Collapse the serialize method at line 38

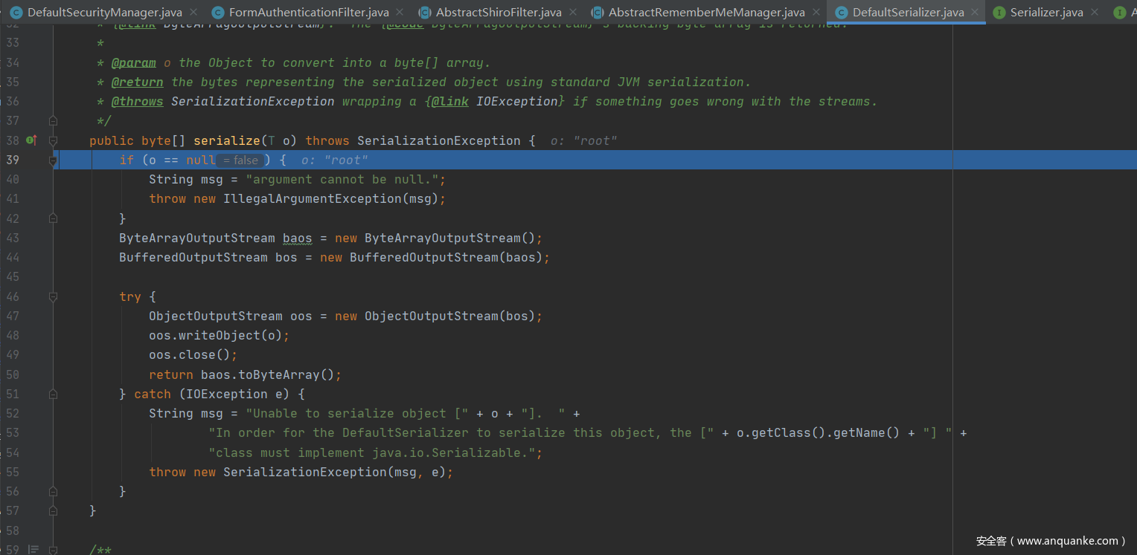[x=53, y=140]
